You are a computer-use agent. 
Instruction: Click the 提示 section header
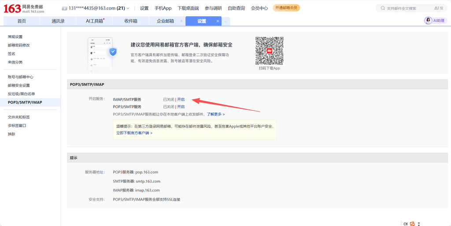[257, 158]
